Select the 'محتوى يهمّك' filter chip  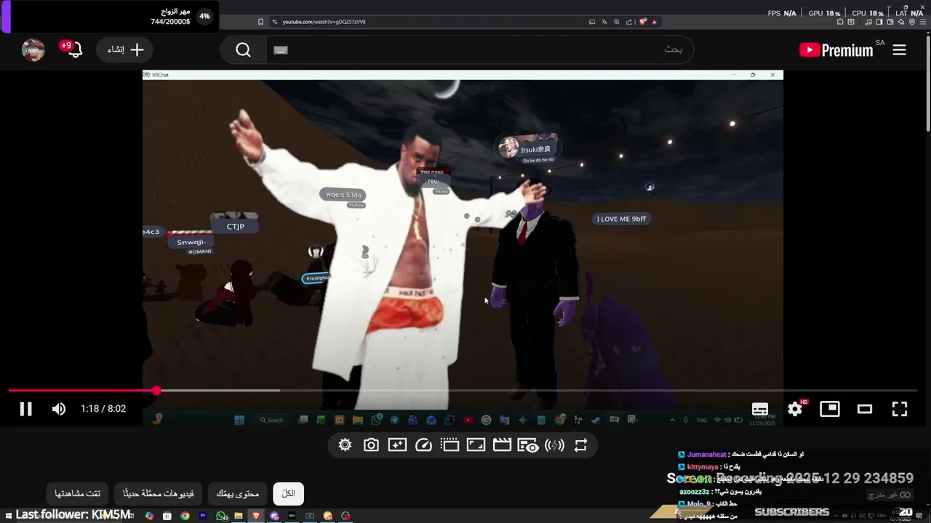tap(237, 493)
